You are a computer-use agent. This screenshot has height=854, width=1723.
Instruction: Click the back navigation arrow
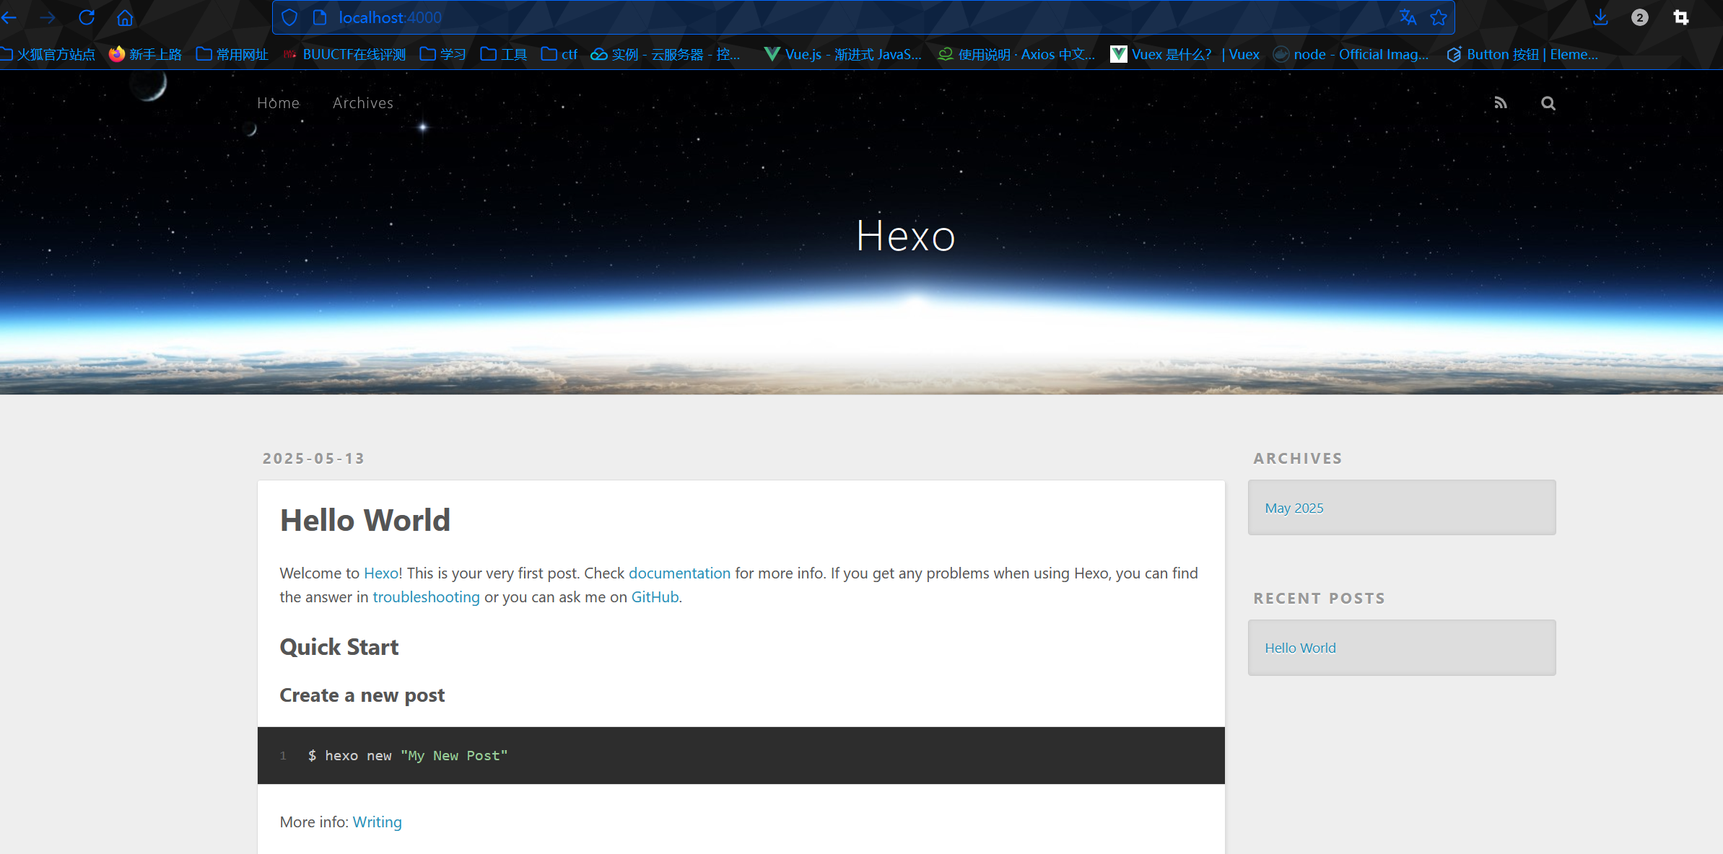(x=9, y=17)
